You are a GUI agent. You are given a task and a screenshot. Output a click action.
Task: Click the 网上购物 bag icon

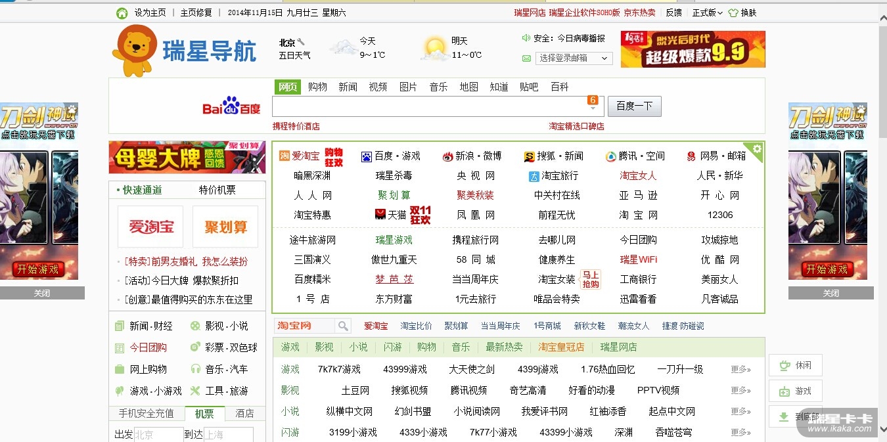point(120,369)
